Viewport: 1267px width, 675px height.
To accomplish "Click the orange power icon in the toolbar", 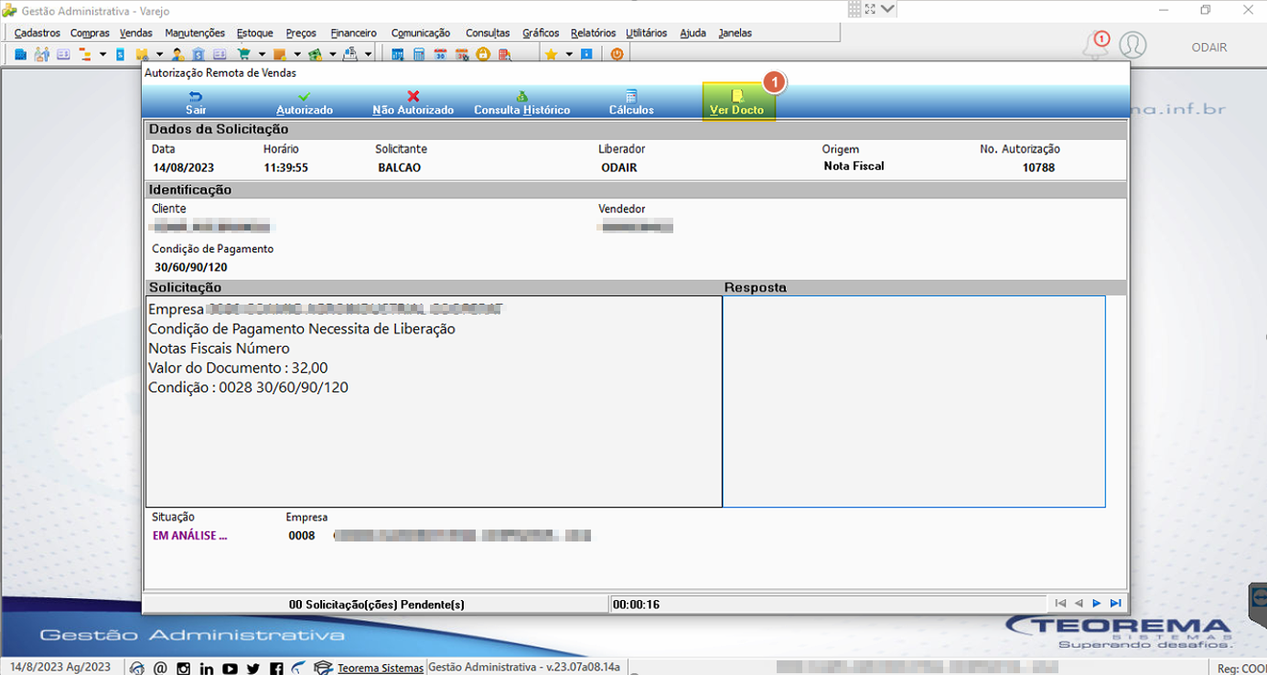I will (617, 54).
